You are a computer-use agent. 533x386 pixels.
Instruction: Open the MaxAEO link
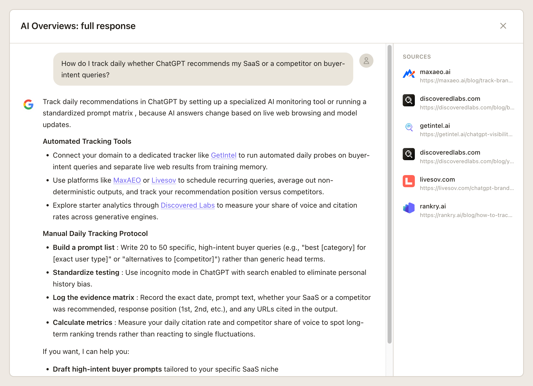click(x=127, y=180)
